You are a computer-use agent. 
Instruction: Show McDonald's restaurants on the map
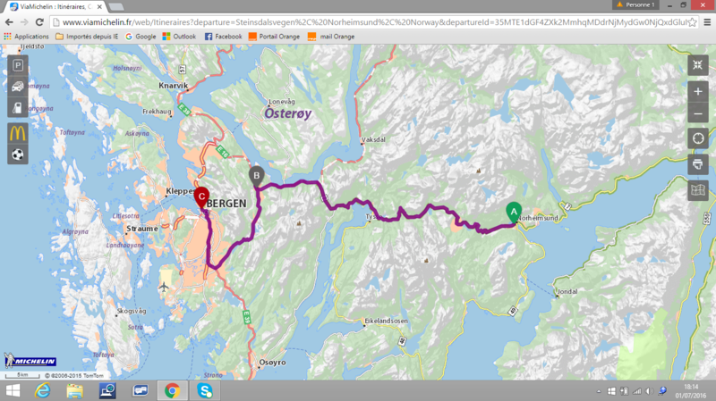(18, 133)
